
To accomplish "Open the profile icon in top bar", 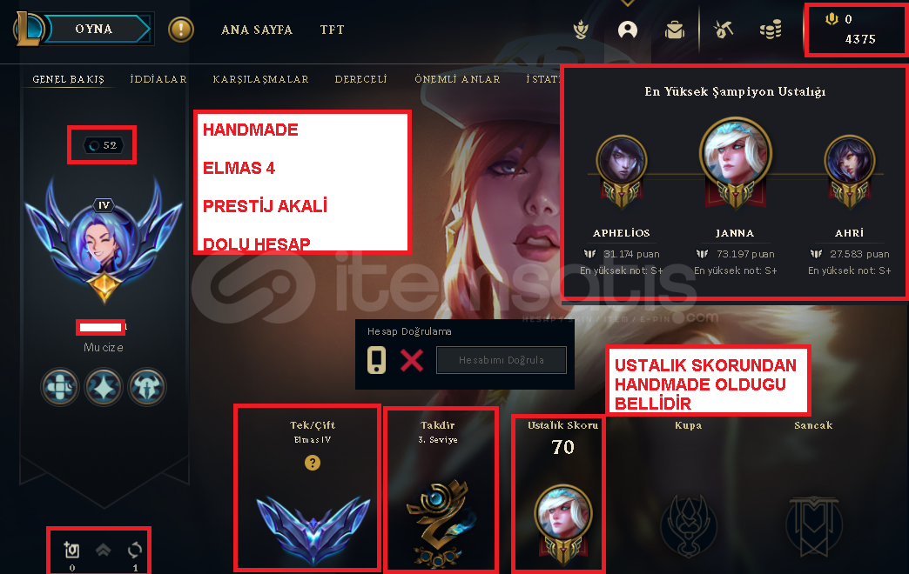I will point(627,30).
